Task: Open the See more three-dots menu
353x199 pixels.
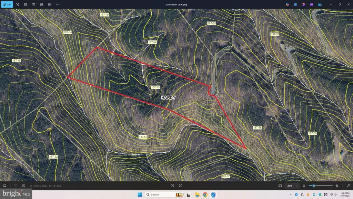Action: [58, 4]
